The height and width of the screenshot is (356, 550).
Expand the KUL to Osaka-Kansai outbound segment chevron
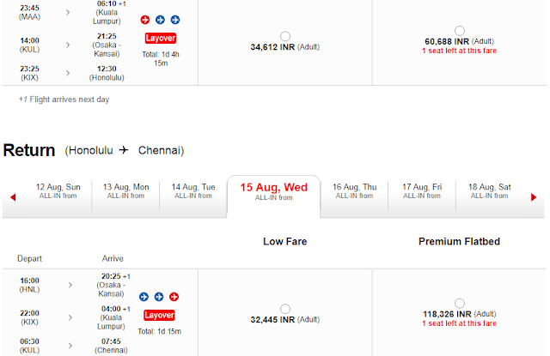tap(68, 45)
